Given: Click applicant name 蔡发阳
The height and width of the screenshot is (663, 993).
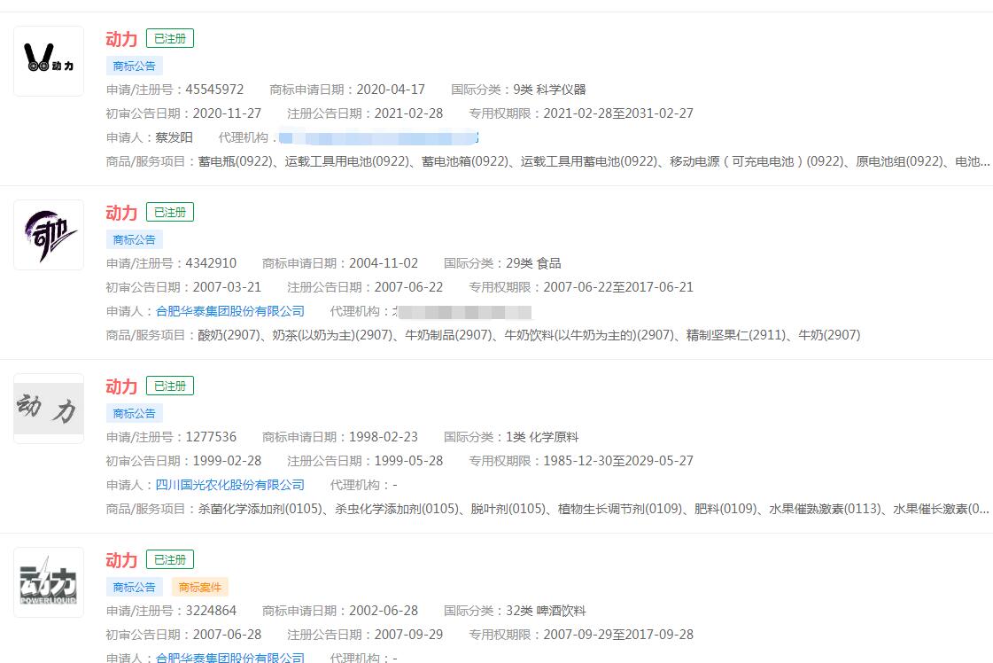Looking at the screenshot, I should coord(175,137).
